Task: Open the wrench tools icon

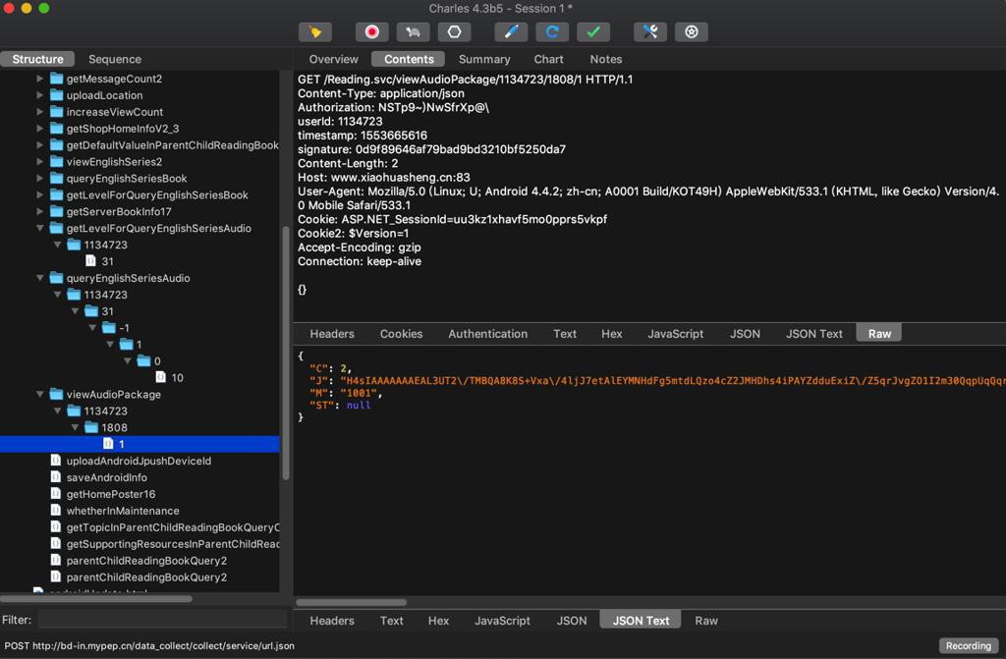Action: (650, 32)
